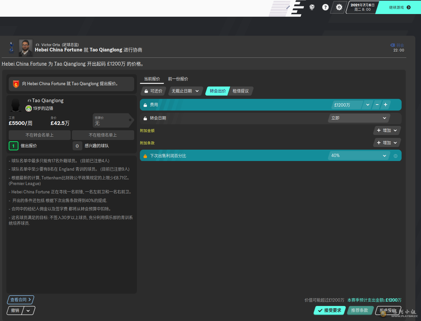Click 查看合同 view contract button
Image resolution: width=421 pixels, height=321 pixels.
pyautogui.click(x=20, y=300)
